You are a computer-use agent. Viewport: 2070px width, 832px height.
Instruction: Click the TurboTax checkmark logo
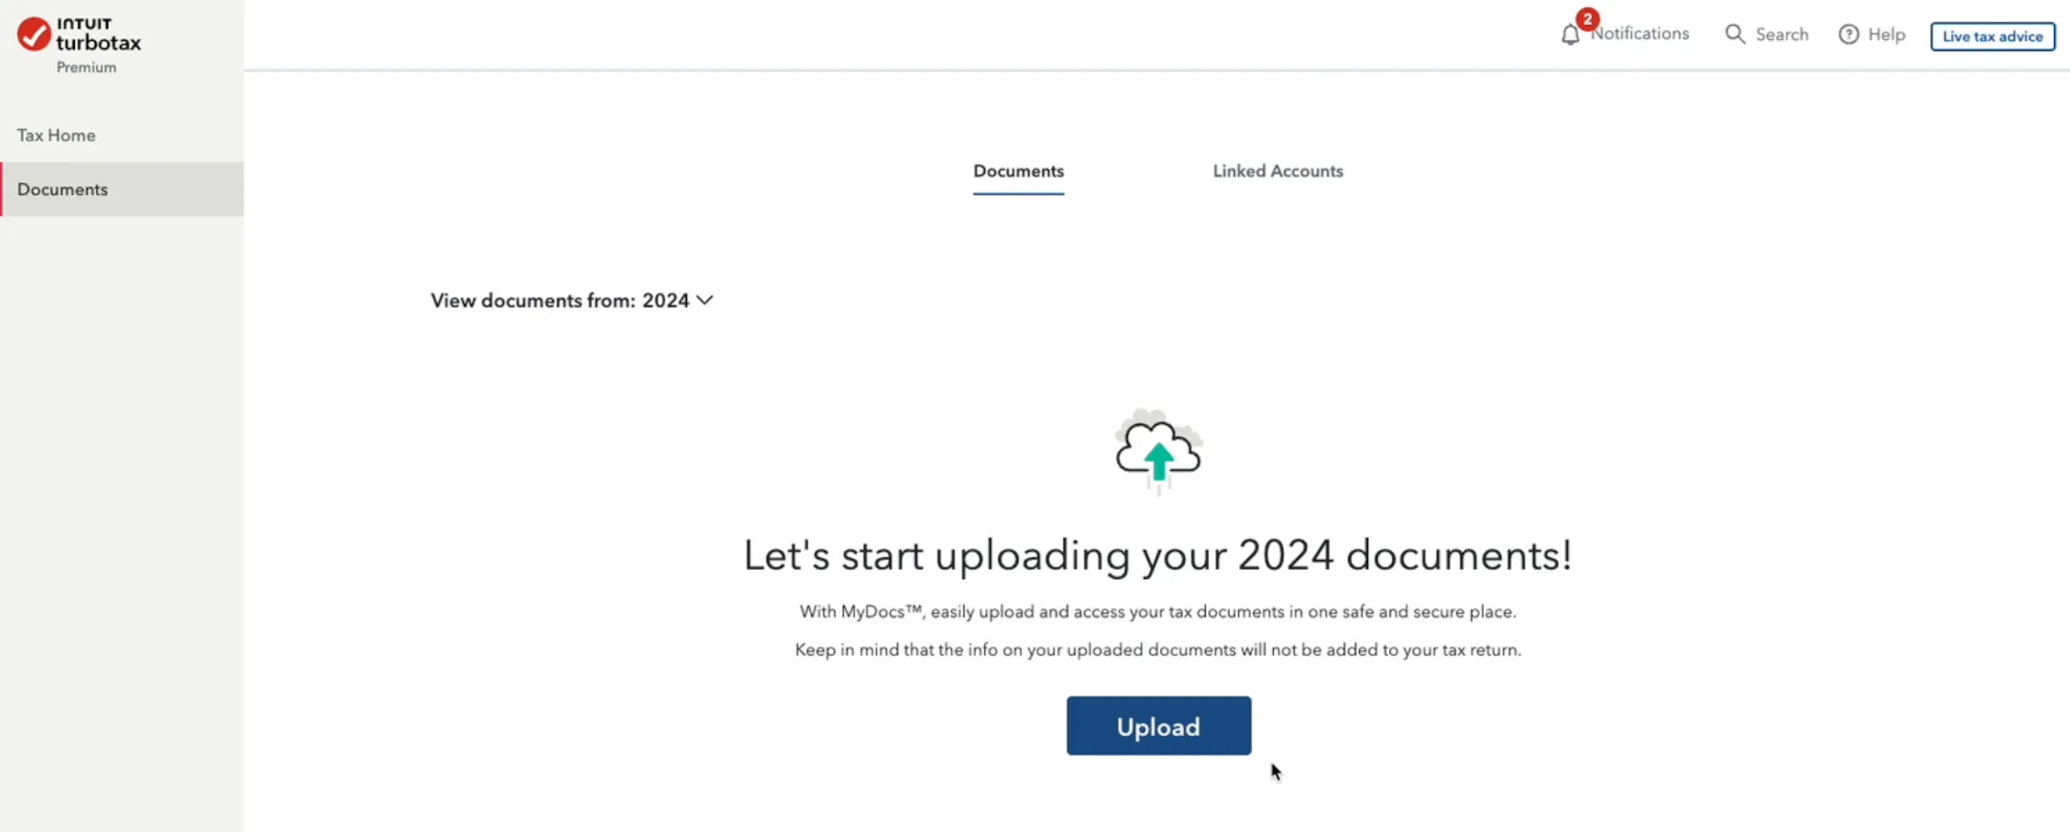tap(34, 34)
